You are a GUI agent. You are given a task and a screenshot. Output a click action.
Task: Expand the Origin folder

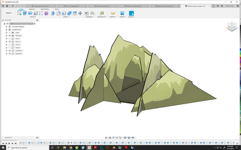point(7,32)
